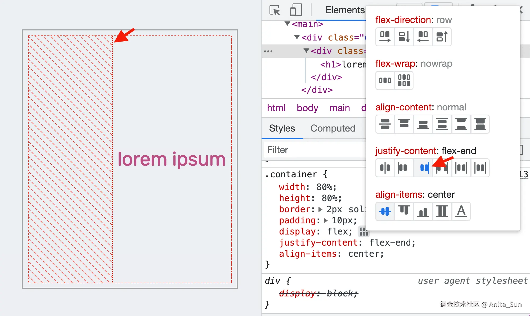This screenshot has width=530, height=316.
Task: Click the body breadcrumb link
Action: [x=307, y=108]
